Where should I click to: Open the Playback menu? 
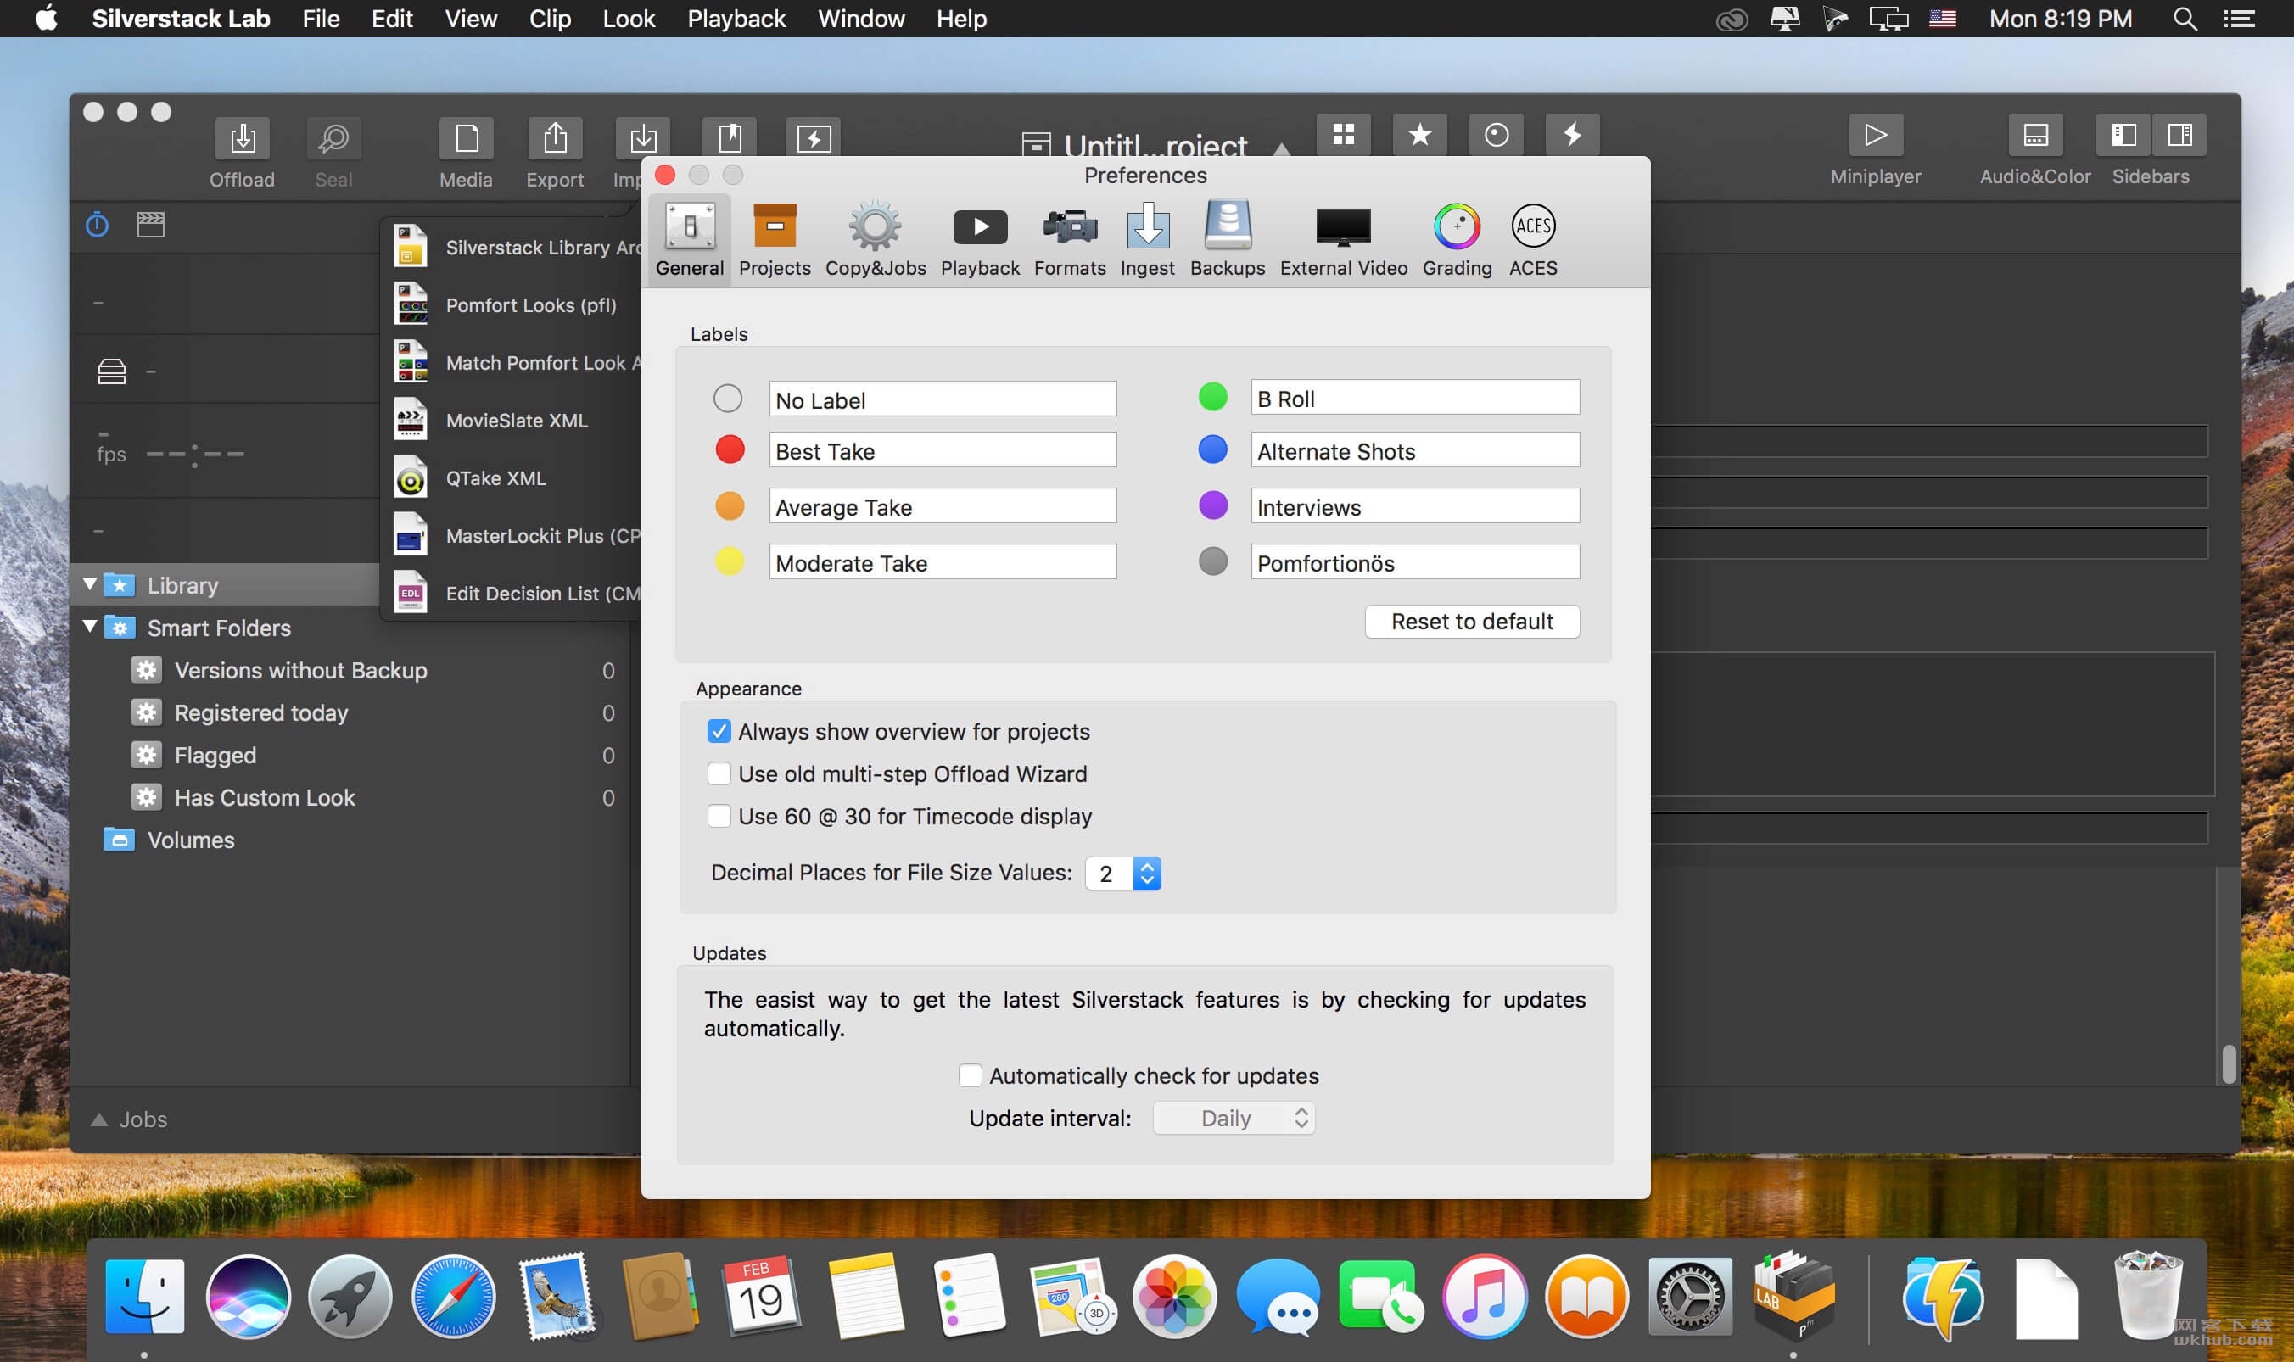(x=736, y=19)
